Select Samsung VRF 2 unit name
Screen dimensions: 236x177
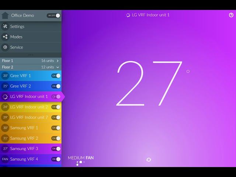click(24, 138)
